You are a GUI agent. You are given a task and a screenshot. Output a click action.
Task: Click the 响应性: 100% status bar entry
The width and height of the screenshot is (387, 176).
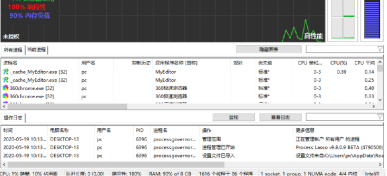click(x=127, y=174)
